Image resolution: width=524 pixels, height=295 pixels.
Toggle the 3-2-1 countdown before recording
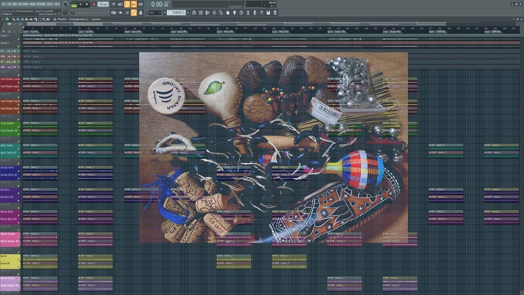pyautogui.click(x=127, y=4)
